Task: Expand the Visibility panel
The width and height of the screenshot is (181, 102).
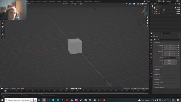Action: point(157,80)
